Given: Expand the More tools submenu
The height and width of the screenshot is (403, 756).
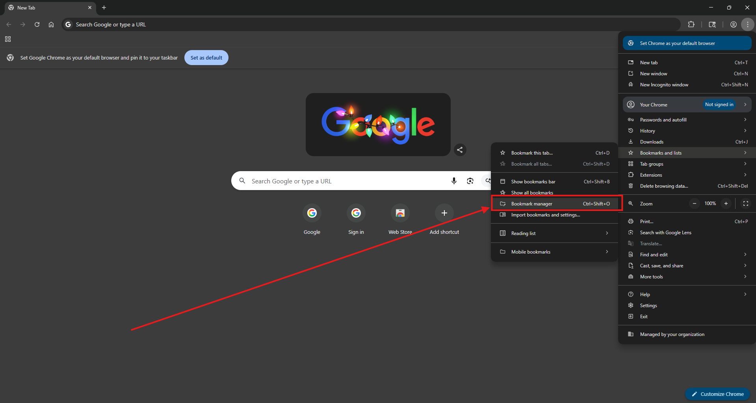Looking at the screenshot, I should click(x=687, y=276).
